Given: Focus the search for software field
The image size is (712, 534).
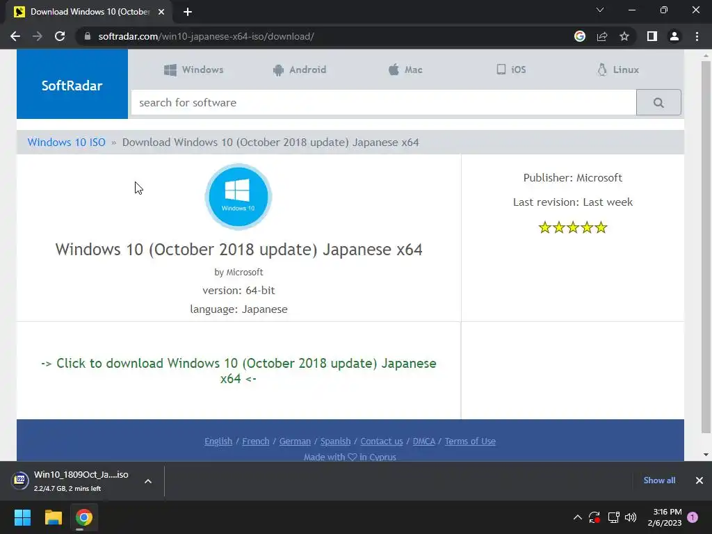Looking at the screenshot, I should click(x=384, y=103).
